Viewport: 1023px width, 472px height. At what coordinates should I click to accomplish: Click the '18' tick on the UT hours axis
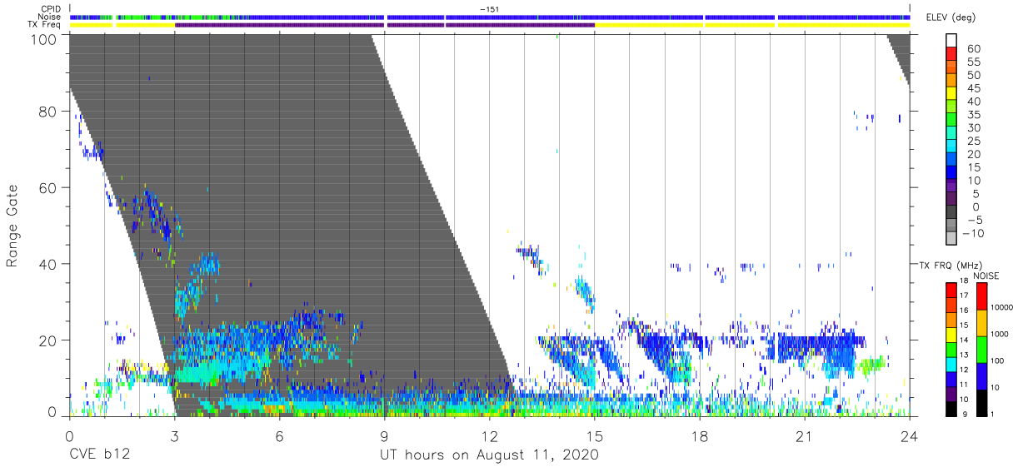click(x=700, y=436)
